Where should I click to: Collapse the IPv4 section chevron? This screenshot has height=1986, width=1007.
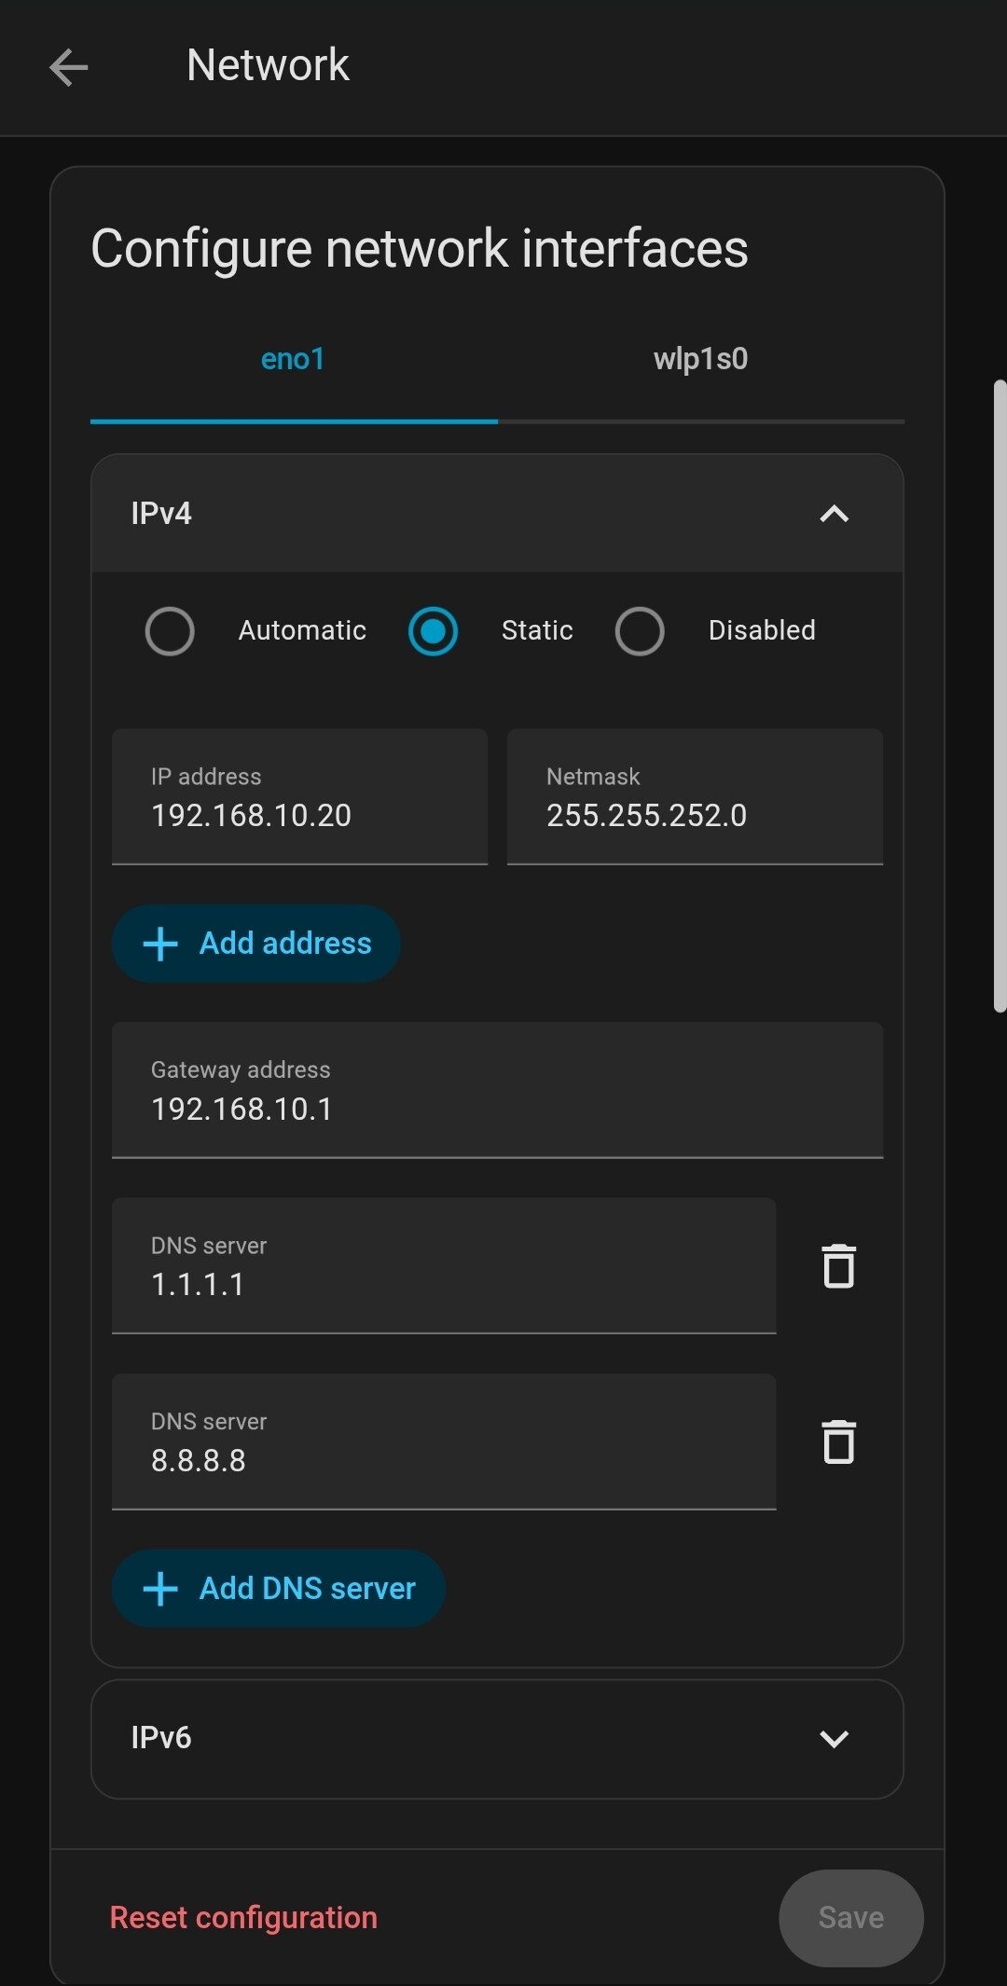(x=834, y=514)
